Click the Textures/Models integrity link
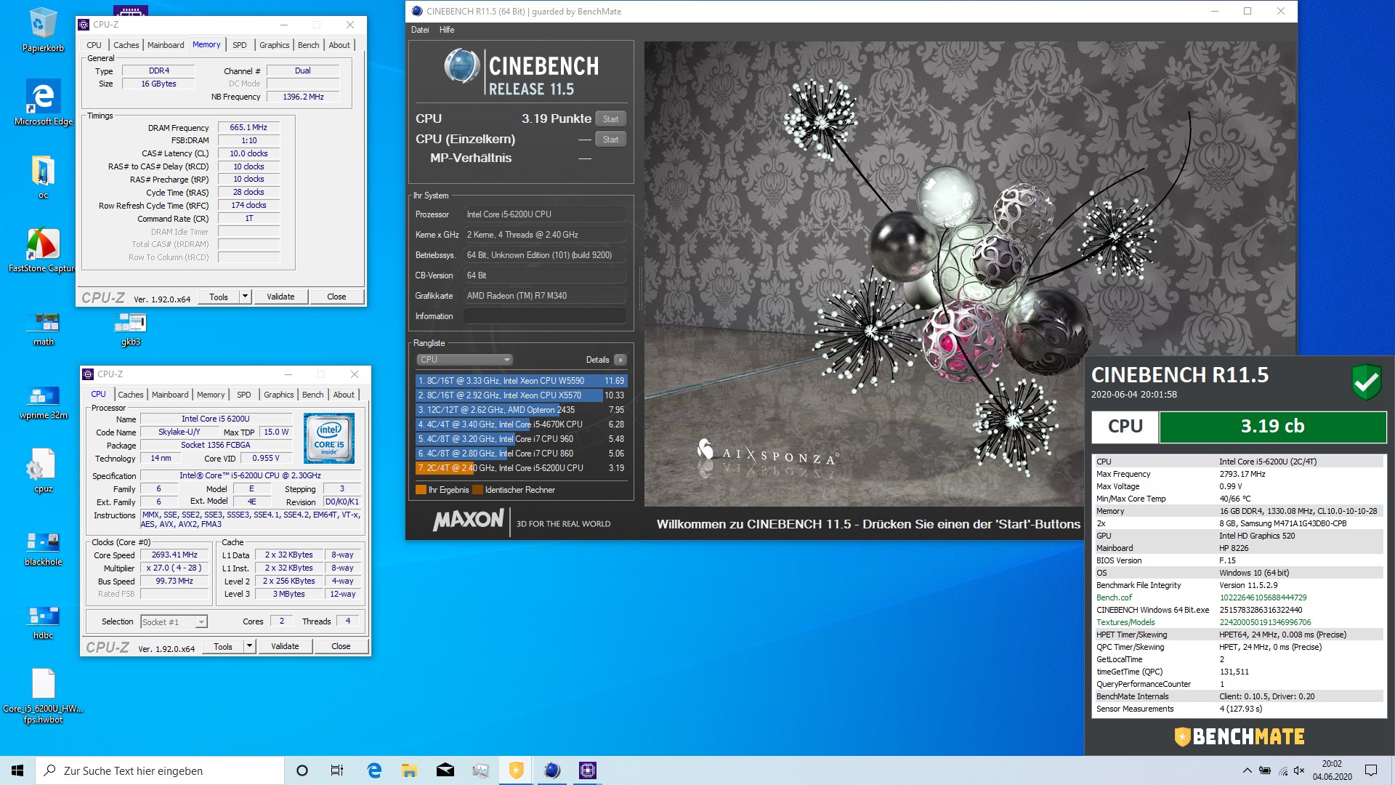The image size is (1395, 785). click(1125, 622)
